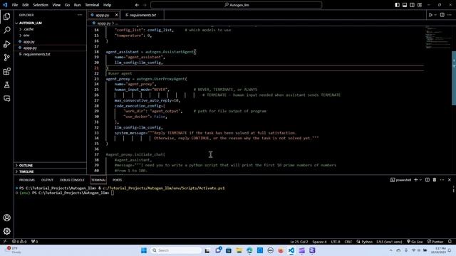
Task: Open the Run menu
Action: pos(77,5)
